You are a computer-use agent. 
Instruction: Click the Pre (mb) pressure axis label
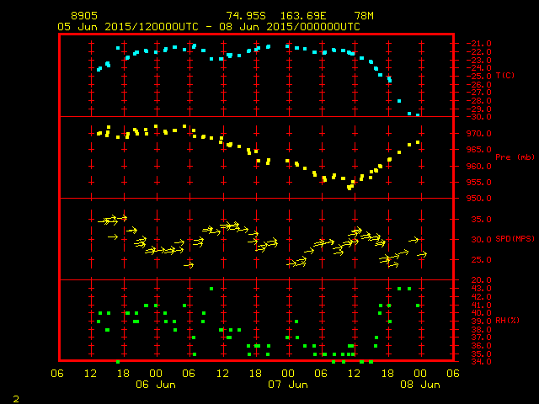pos(515,157)
